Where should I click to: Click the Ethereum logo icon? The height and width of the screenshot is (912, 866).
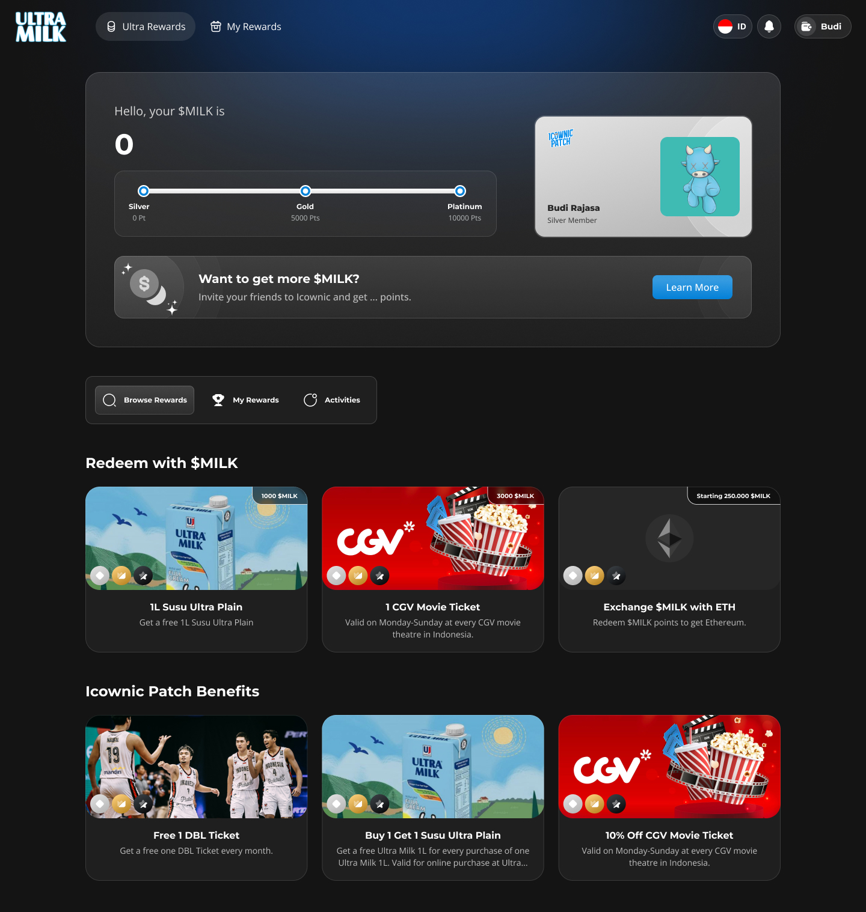(669, 538)
